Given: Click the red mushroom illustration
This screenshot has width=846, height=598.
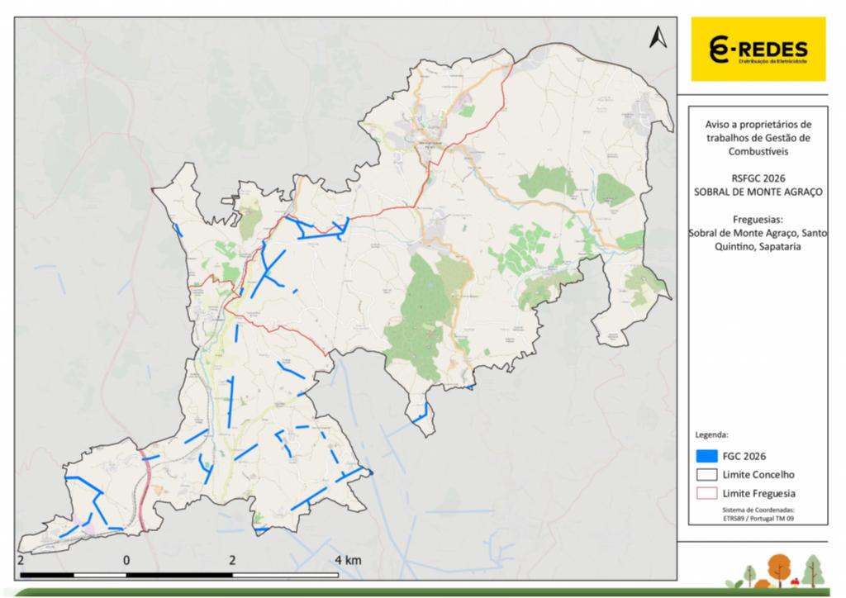Looking at the screenshot, I should point(796,582).
